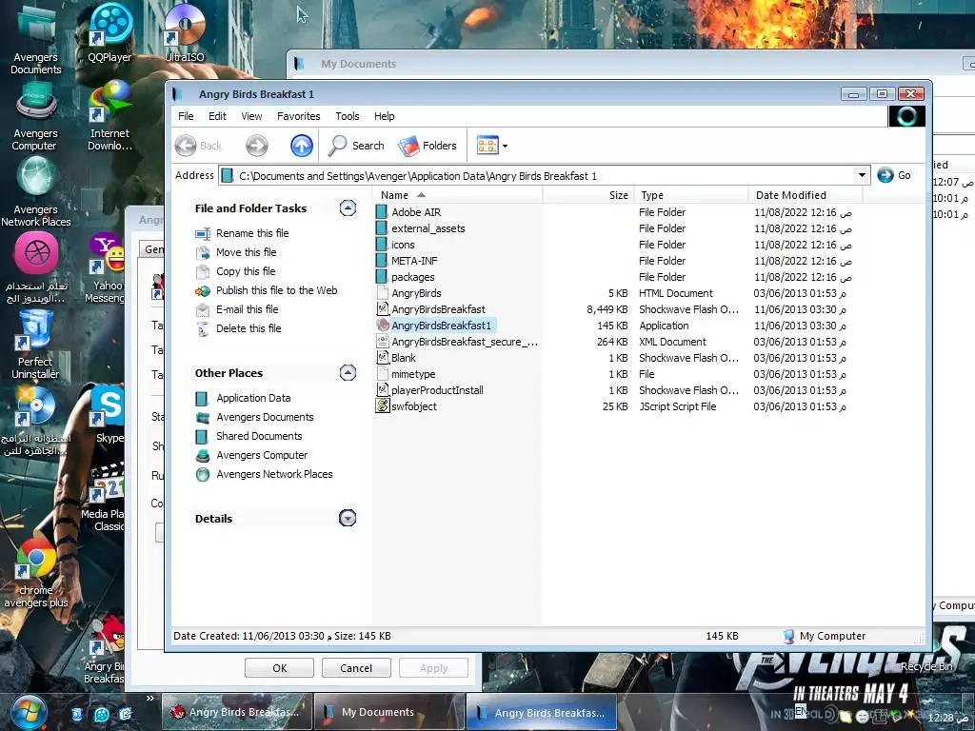The width and height of the screenshot is (975, 731).
Task: Open the Search pane
Action: pyautogui.click(x=357, y=146)
